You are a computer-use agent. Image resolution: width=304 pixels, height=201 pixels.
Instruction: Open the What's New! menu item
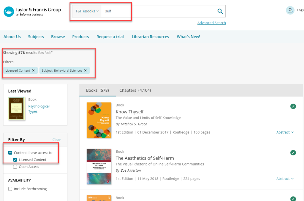click(189, 37)
